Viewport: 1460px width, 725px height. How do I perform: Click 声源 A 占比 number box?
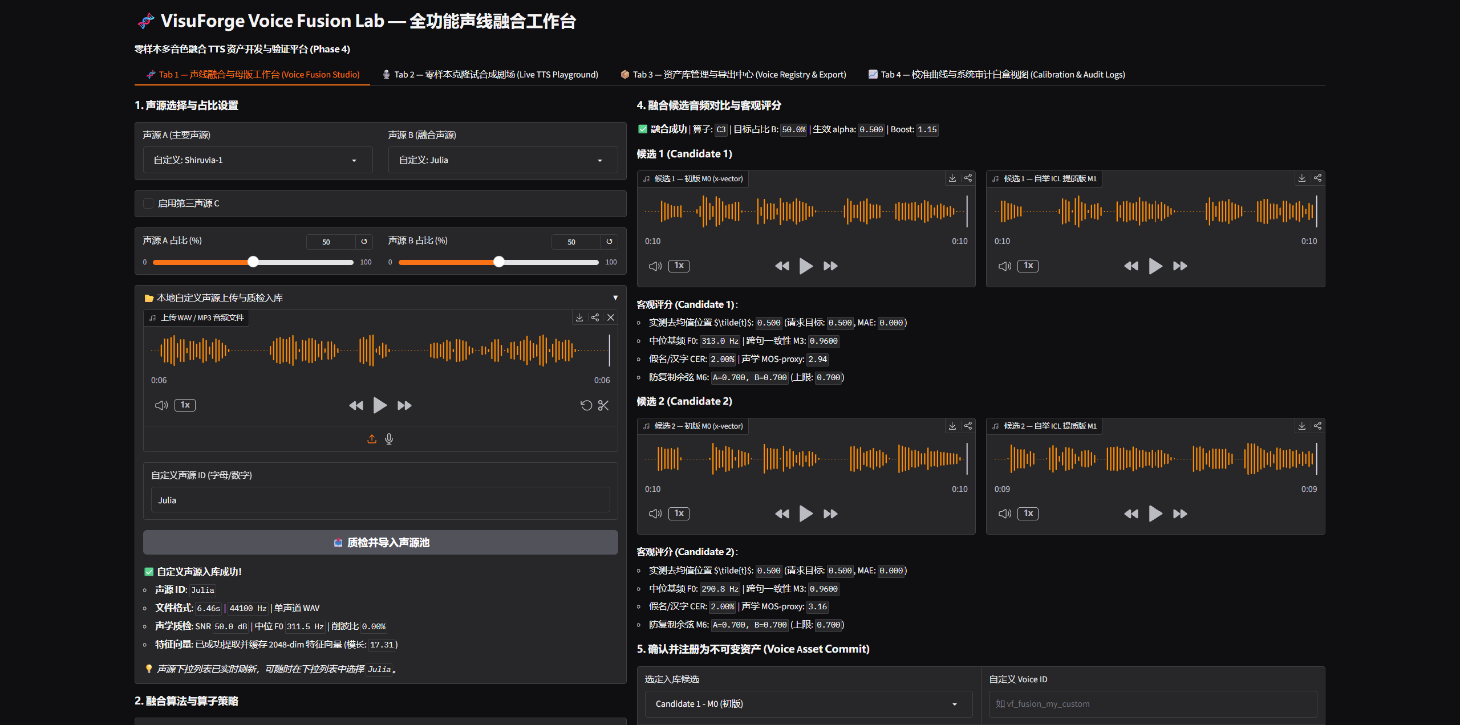tap(331, 242)
